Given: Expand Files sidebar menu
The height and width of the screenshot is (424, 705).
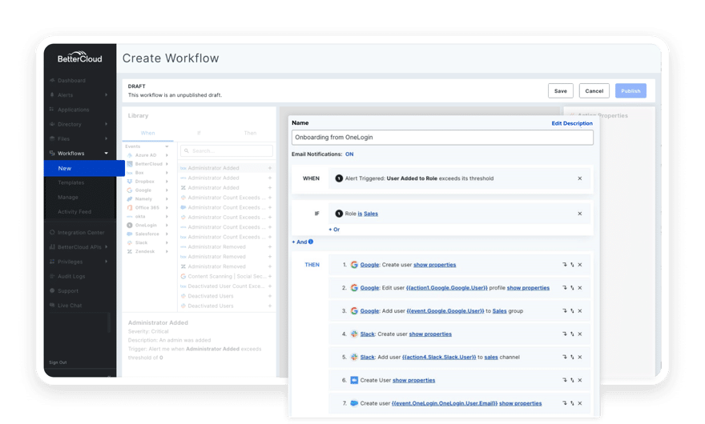Looking at the screenshot, I should (x=106, y=138).
